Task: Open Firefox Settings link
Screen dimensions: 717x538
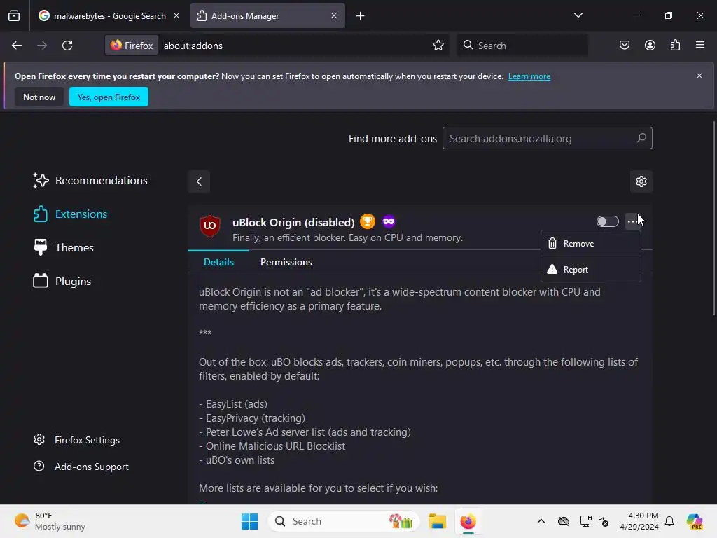Action: click(76, 440)
